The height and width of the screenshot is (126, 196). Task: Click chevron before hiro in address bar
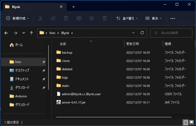(46, 33)
